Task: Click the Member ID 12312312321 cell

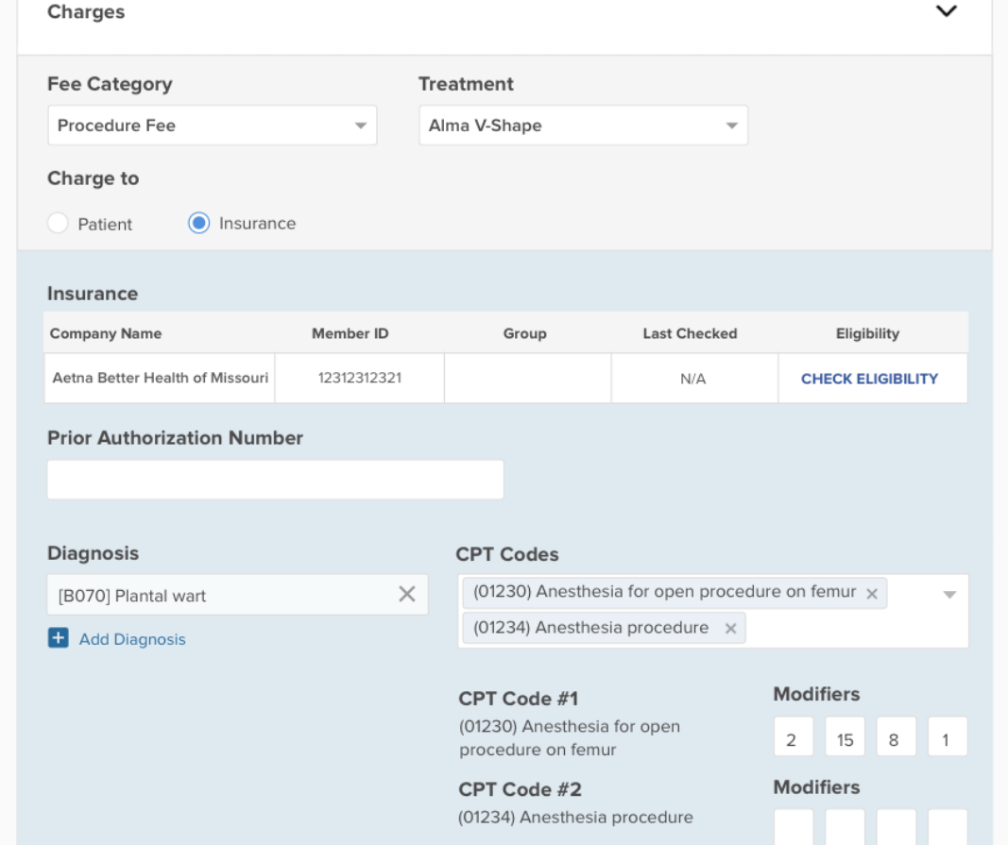Action: [359, 378]
